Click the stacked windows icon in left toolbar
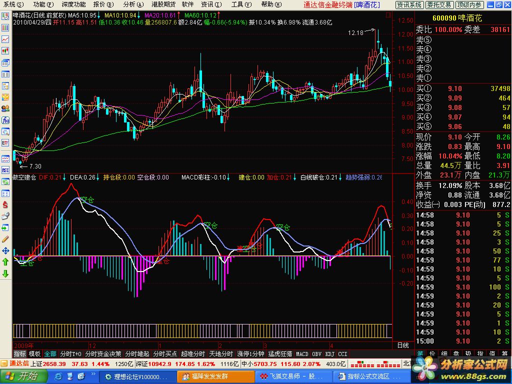 click(x=5, y=62)
